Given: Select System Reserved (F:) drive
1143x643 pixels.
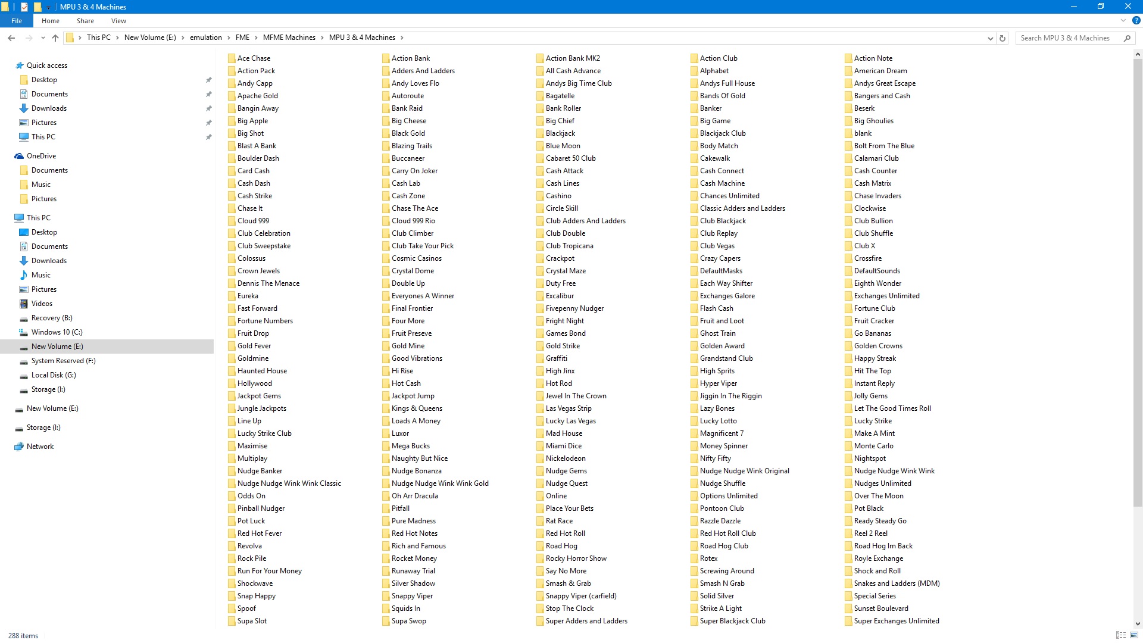Looking at the screenshot, I should [x=63, y=361].
